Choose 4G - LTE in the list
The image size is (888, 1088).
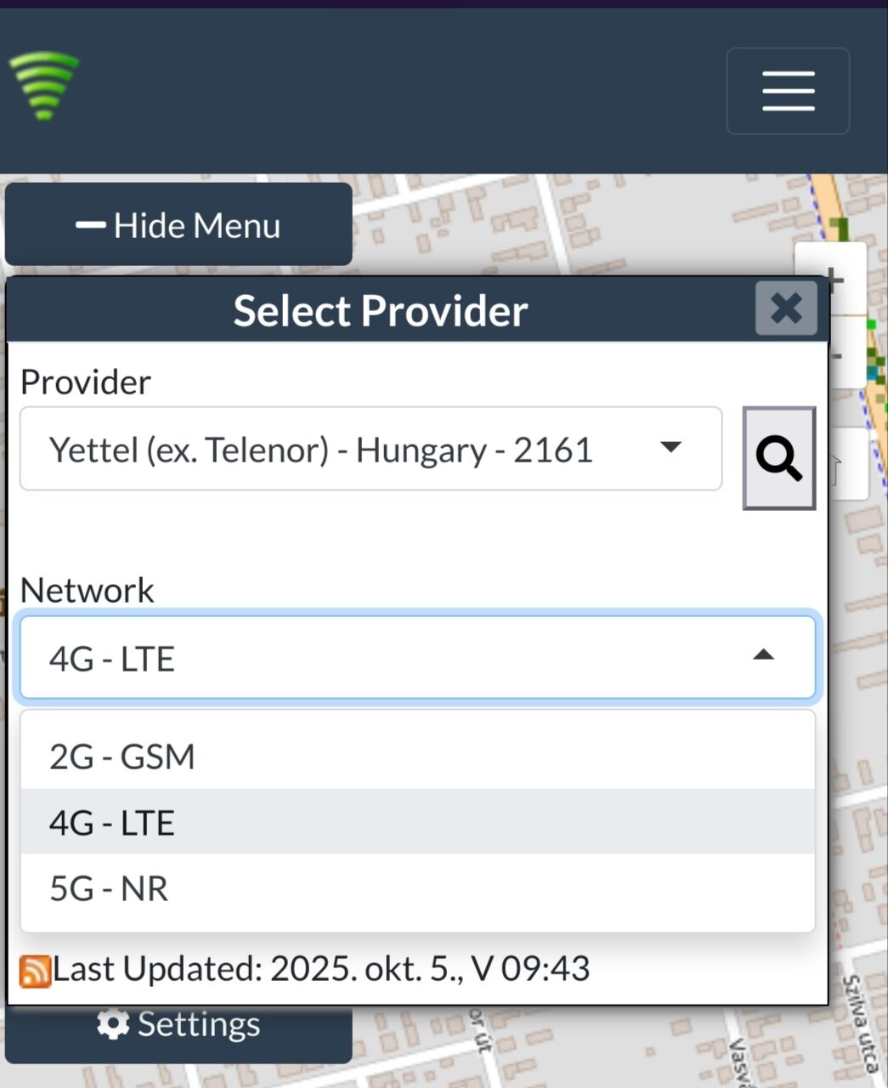112,823
